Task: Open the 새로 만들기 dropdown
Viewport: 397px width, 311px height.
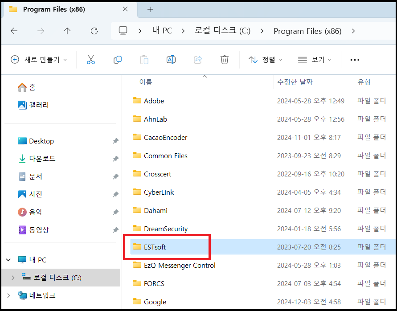Action: (39, 60)
